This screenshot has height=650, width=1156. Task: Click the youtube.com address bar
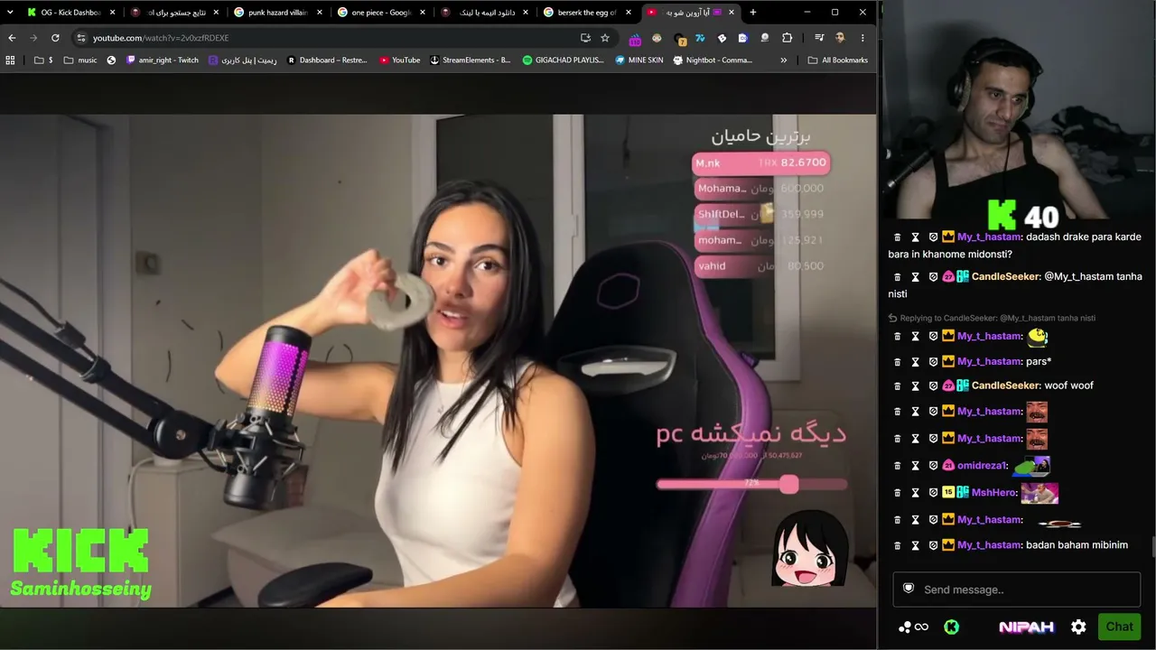click(x=334, y=38)
